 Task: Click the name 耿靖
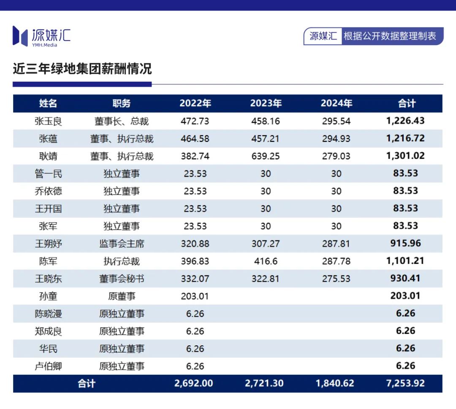tap(48, 156)
